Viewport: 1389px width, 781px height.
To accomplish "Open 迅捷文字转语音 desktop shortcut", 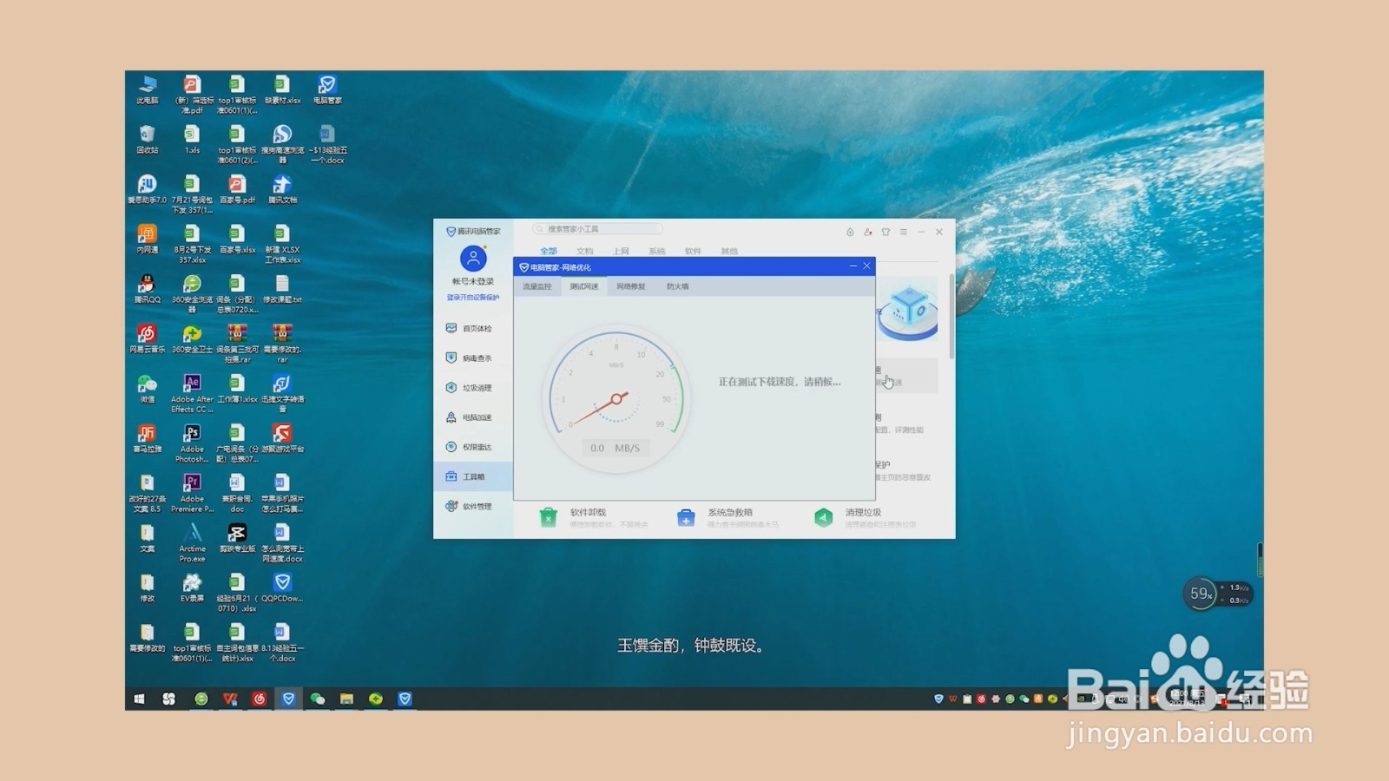I will 282,392.
